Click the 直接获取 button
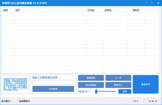Screen dimensions: 162x105 91,78
